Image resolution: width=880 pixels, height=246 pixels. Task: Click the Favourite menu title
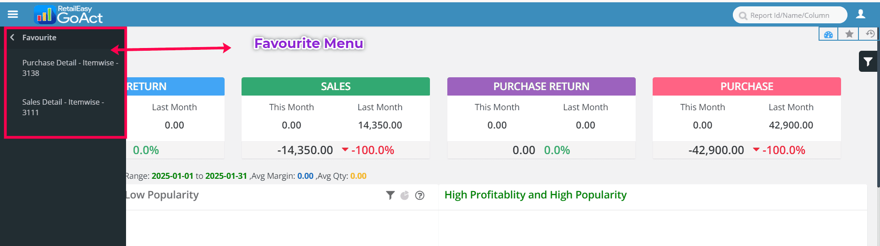tap(39, 37)
